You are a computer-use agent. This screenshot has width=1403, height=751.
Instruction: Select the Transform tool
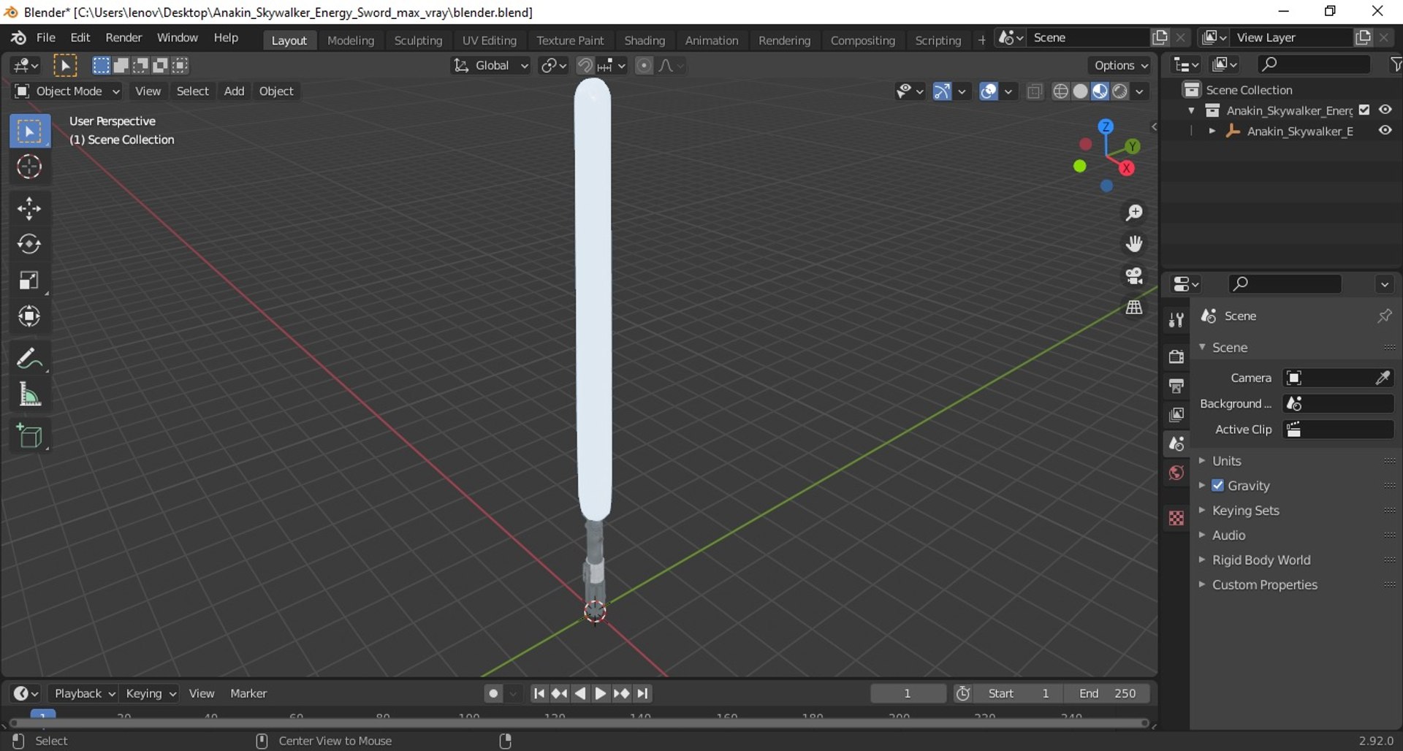click(29, 316)
